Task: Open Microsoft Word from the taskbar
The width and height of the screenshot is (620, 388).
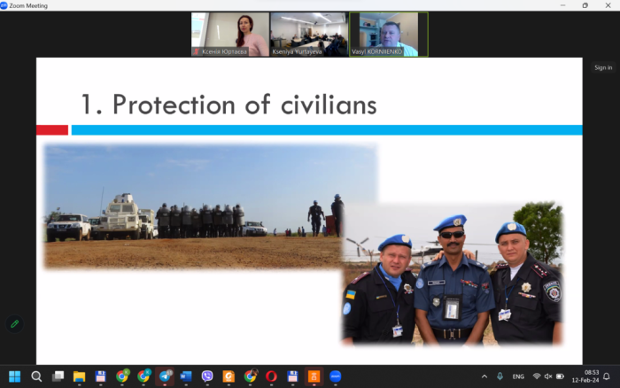Action: click(x=186, y=376)
